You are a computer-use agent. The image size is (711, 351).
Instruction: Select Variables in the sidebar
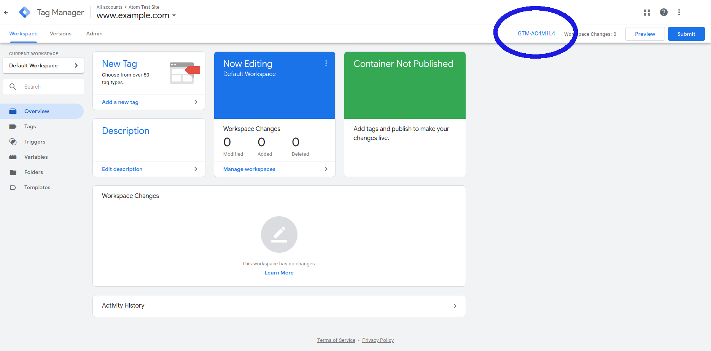tap(36, 157)
